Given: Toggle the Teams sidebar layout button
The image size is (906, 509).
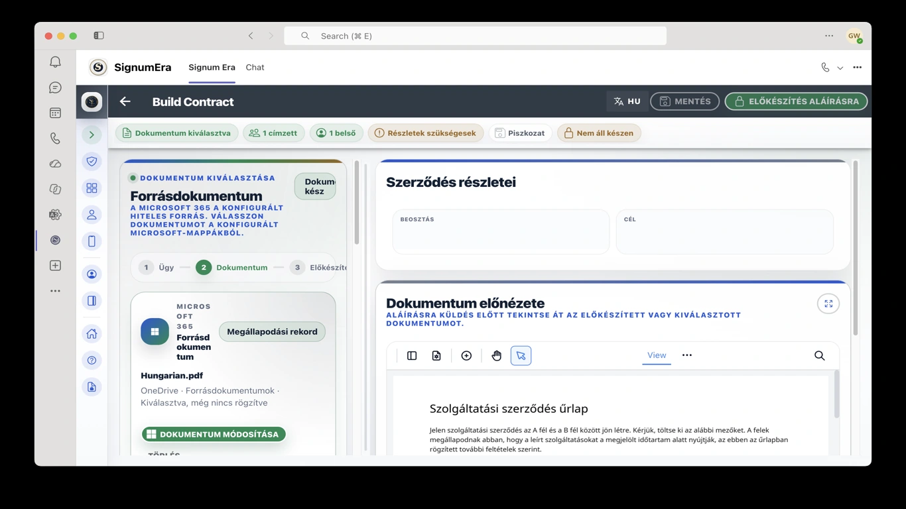Looking at the screenshot, I should (x=99, y=36).
